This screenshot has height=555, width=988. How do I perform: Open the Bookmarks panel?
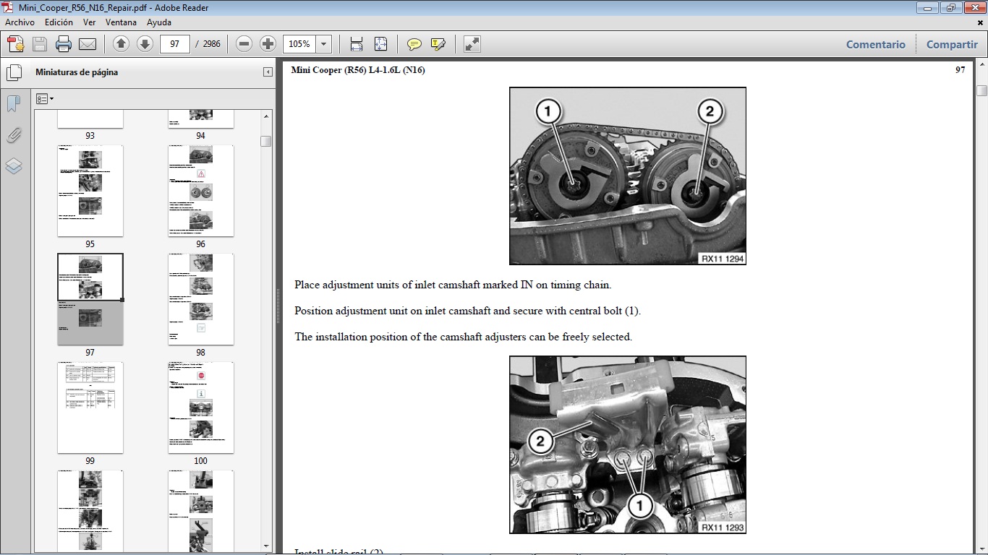[x=14, y=103]
